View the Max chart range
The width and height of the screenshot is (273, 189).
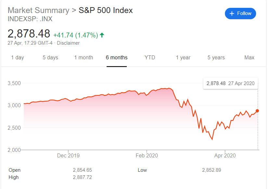249,57
